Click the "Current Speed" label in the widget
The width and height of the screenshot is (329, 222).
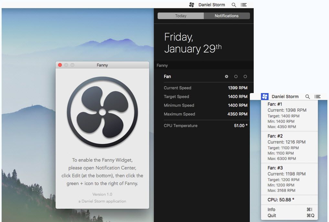(177, 88)
